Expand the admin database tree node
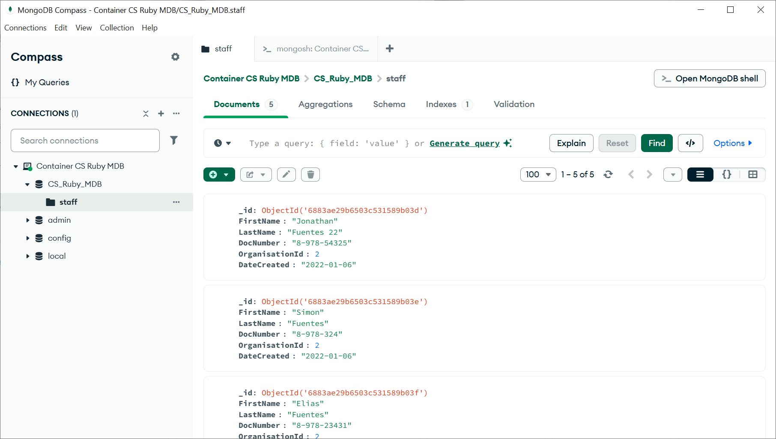Viewport: 776px width, 439px height. (28, 220)
